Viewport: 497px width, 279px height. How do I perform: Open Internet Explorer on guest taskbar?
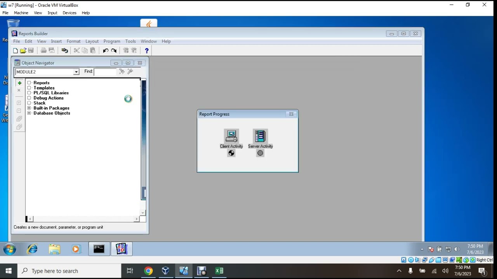coord(32,249)
